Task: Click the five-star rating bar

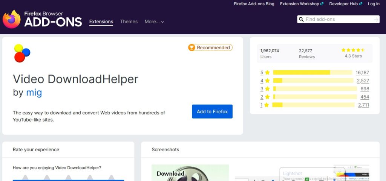Action: pyautogui.click(x=312, y=73)
